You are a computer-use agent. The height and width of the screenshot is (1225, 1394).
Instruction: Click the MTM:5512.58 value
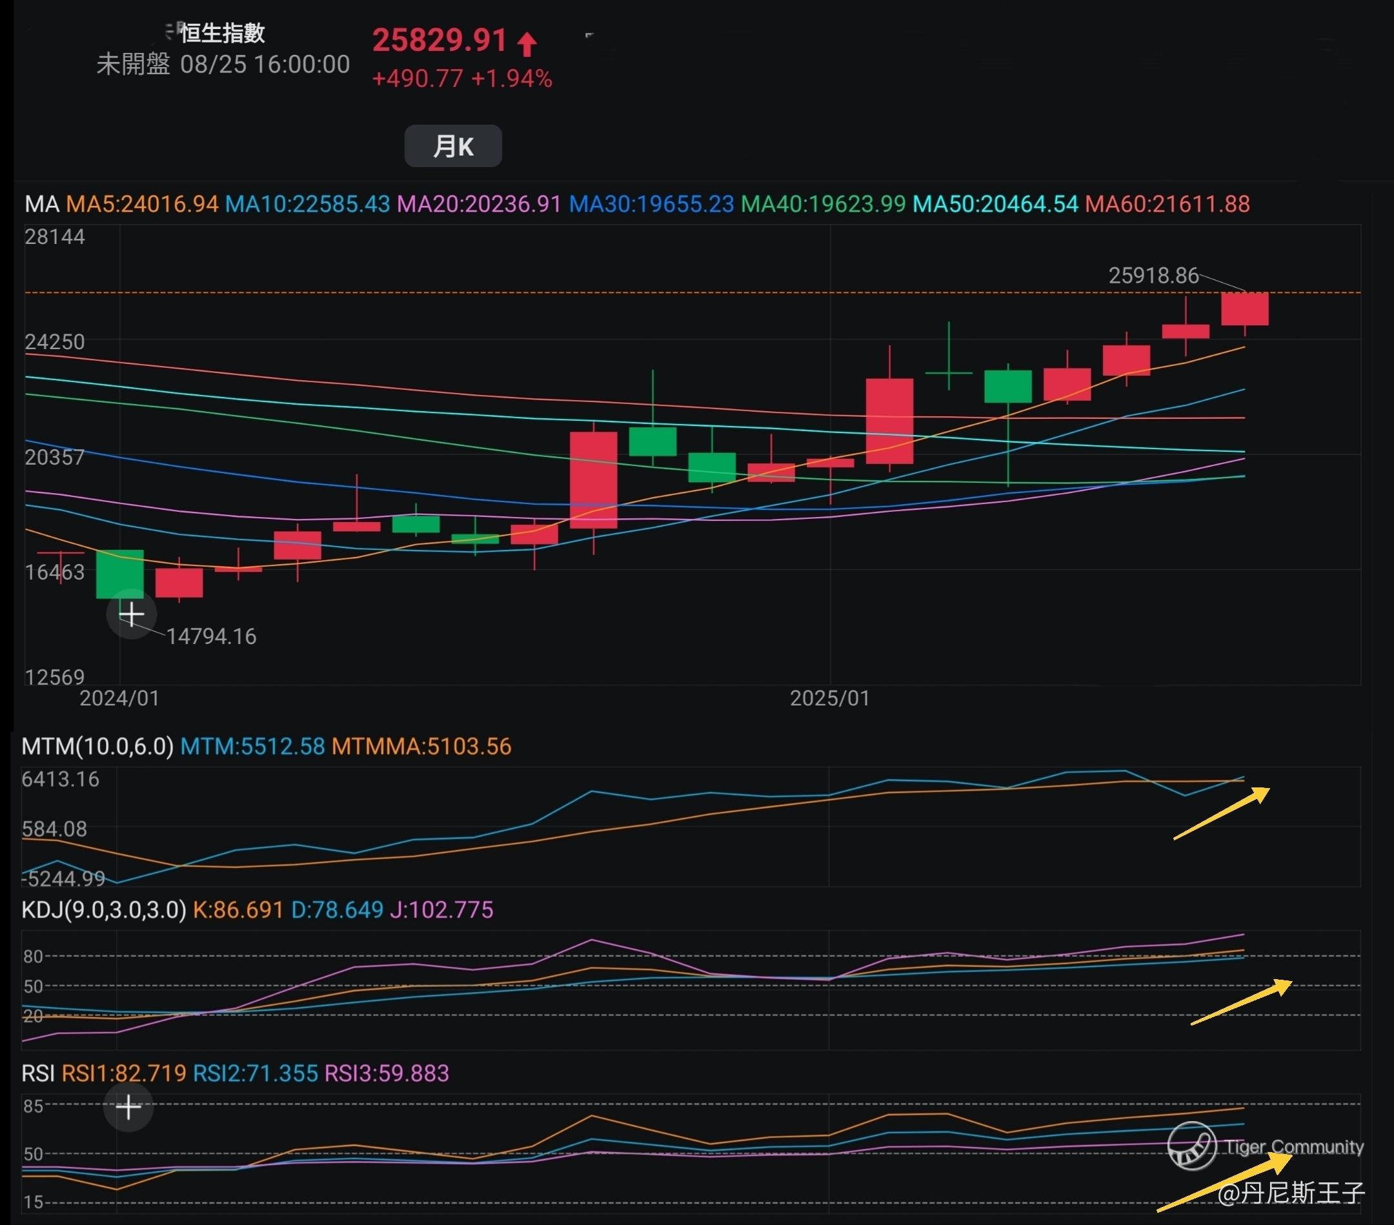coord(252,746)
